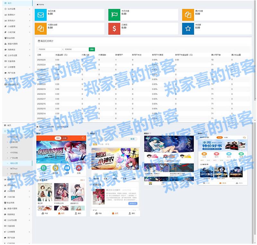Expand 公众号设置 in the dashboard sidebar
This screenshot has height=245, width=257.
[x=17, y=56]
